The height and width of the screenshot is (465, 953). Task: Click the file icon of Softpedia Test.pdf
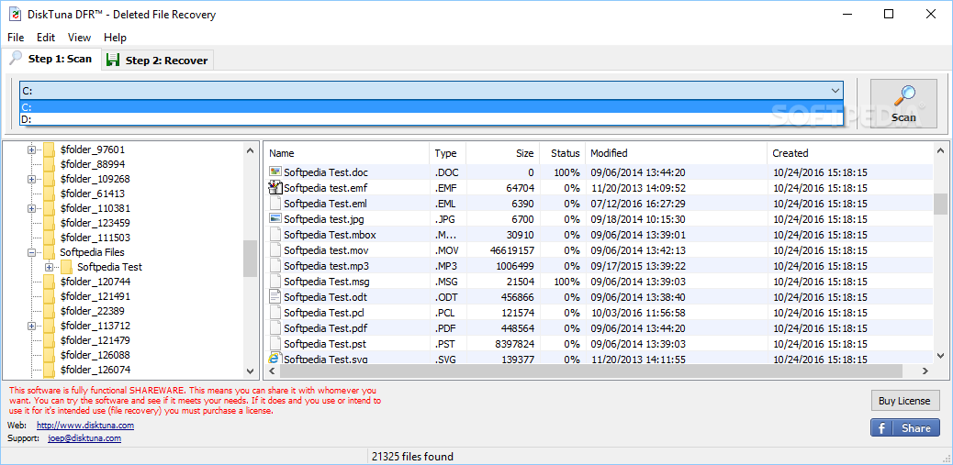pos(275,328)
